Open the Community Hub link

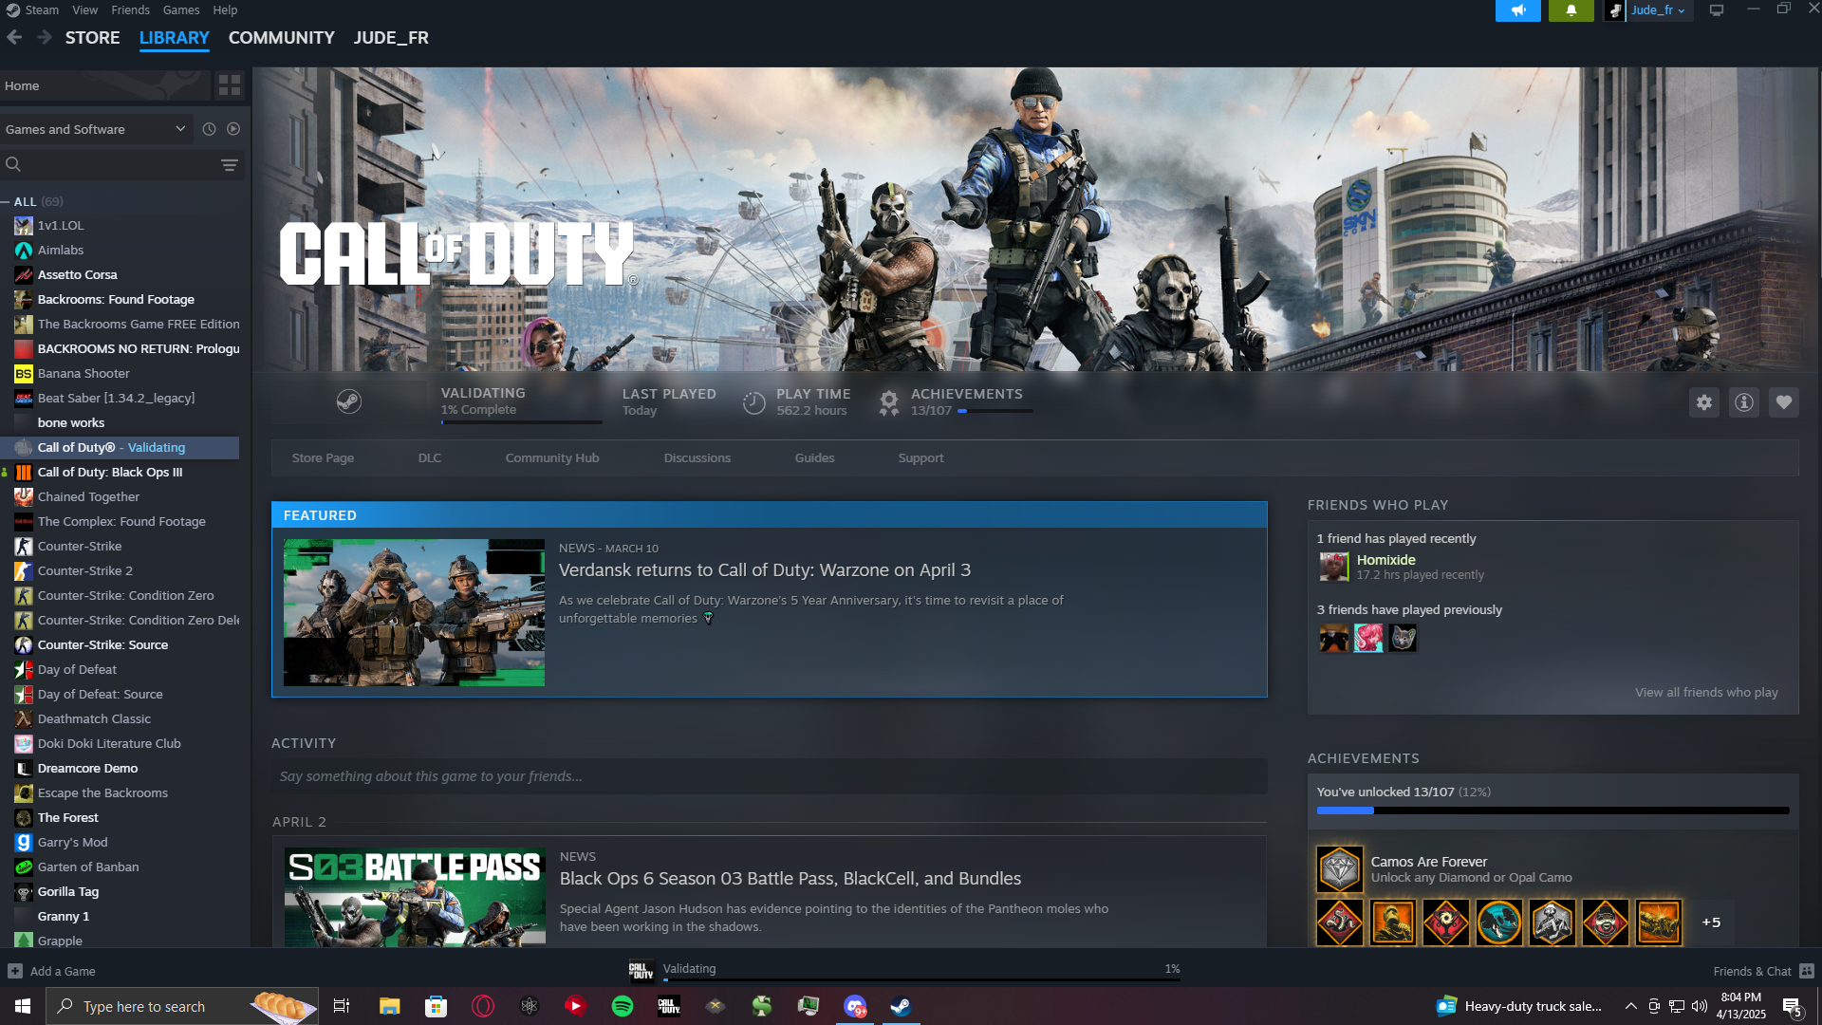(x=551, y=457)
